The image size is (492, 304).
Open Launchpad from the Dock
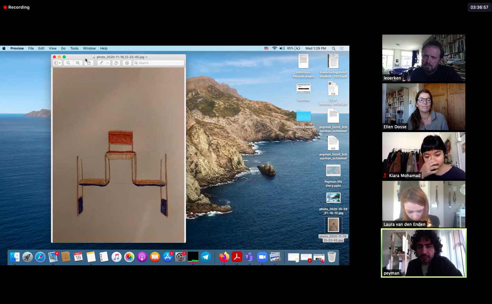click(28, 257)
